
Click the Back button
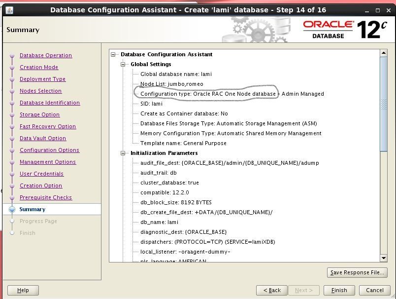tap(272, 291)
